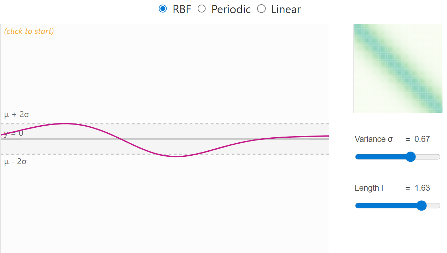Click the covariance matrix heatmap
The height and width of the screenshot is (253, 447).
tap(398, 68)
